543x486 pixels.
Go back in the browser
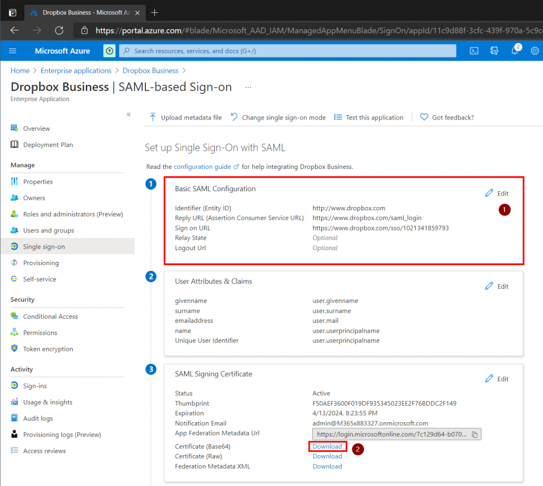[x=14, y=30]
